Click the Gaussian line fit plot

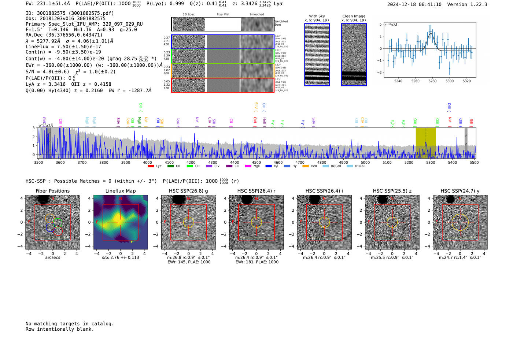pyautogui.click(x=429, y=50)
